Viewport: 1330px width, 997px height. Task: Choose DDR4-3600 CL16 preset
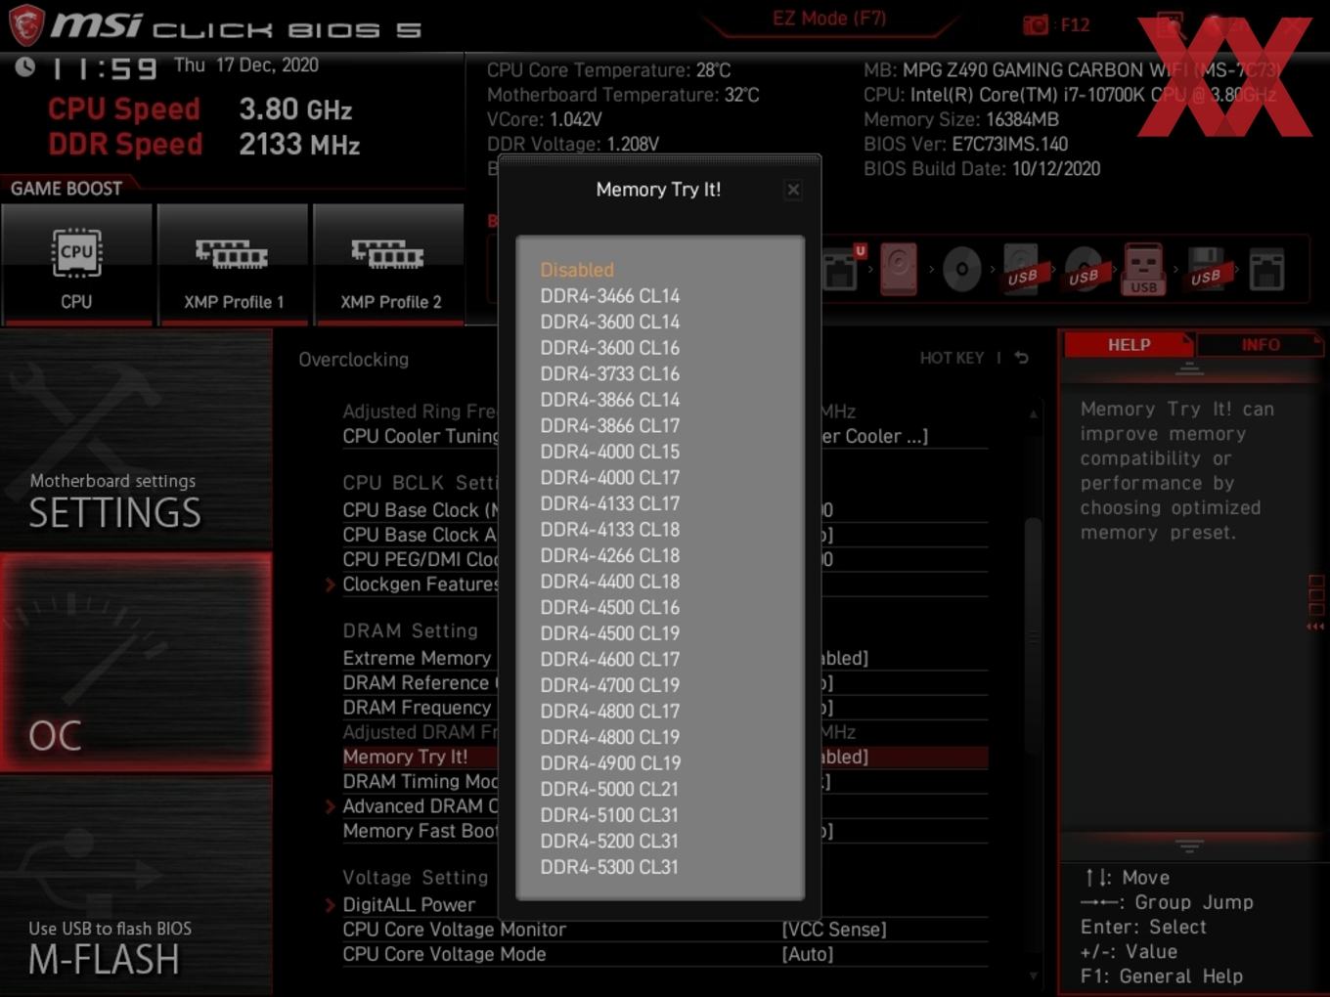pyautogui.click(x=610, y=347)
